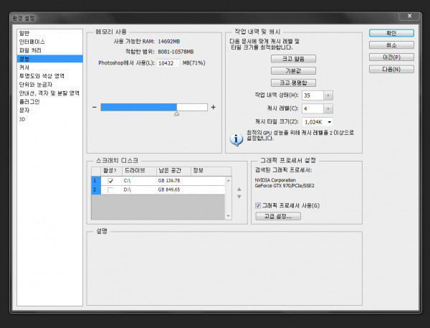Open the 작업 내역 상태 value dropdown arrow
The height and width of the screenshot is (328, 430).
pyautogui.click(x=328, y=95)
